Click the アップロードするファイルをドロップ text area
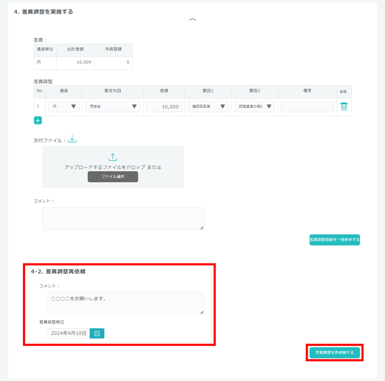This screenshot has height=381, width=385. click(x=113, y=168)
